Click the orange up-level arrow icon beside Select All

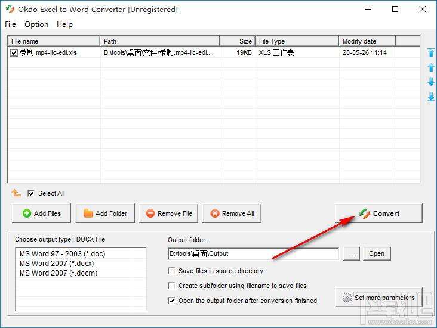(16, 193)
